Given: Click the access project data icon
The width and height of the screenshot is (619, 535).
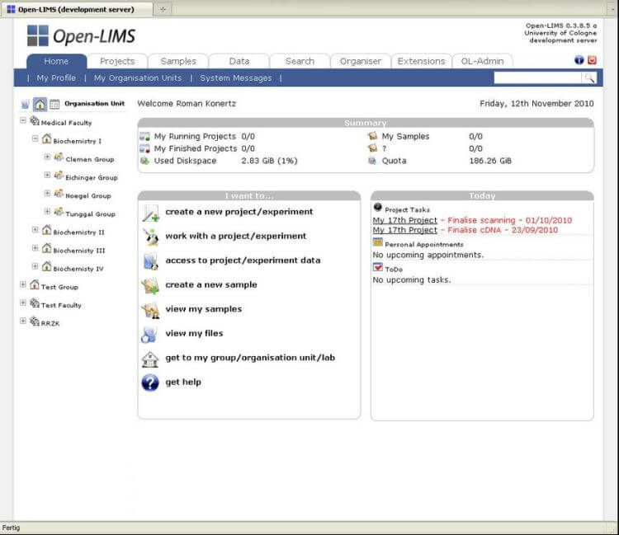Looking at the screenshot, I should [150, 261].
